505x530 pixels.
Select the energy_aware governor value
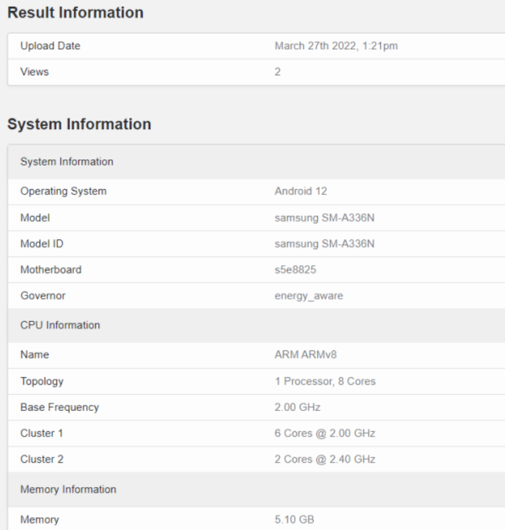tap(308, 296)
